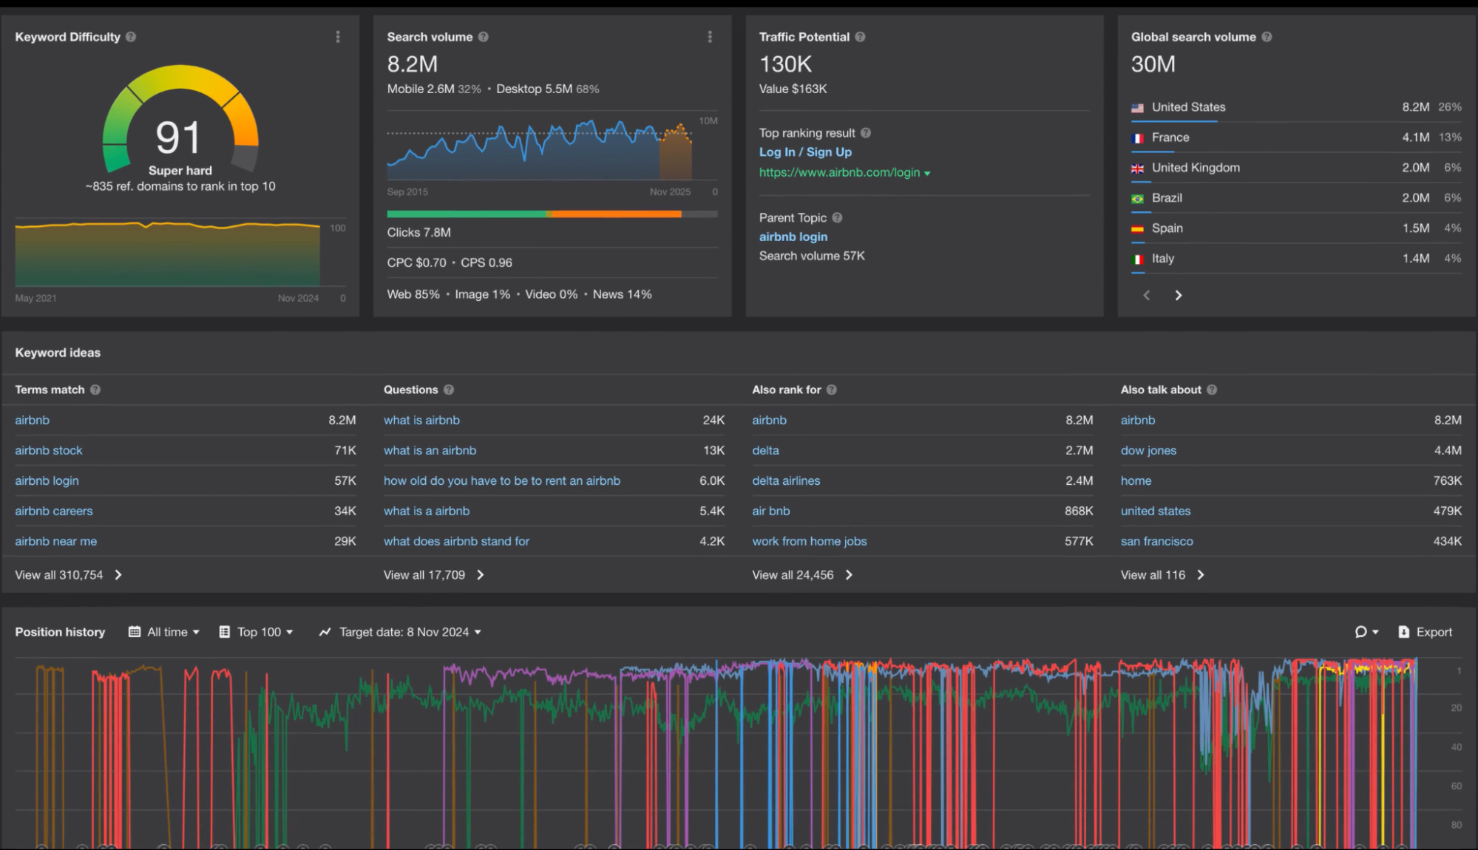The height and width of the screenshot is (850, 1478).
Task: Click the clicks distribution progress bar
Action: click(x=552, y=214)
